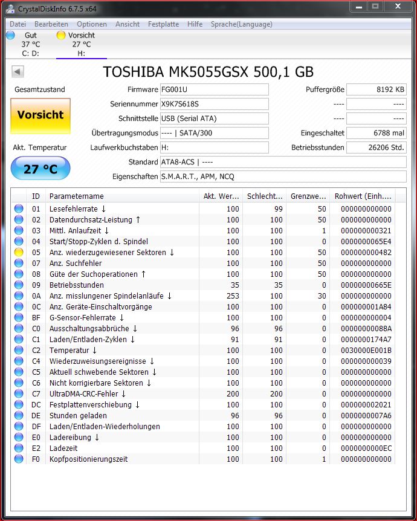Click the disk title TOSHIBA MK5055GSX 500,1 GB
The image size is (417, 521).
[x=208, y=72]
